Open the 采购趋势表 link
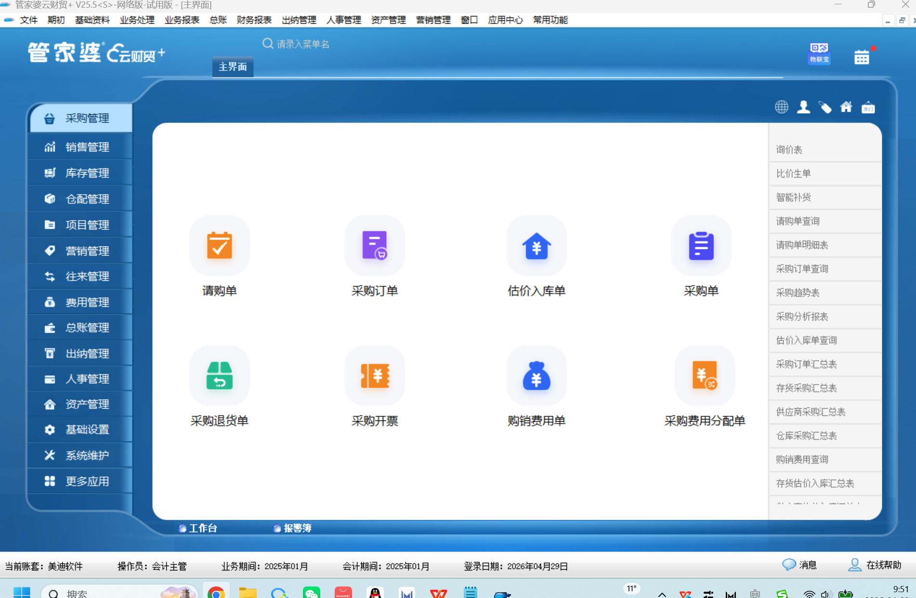Screen dimensions: 916x598 pos(825,293)
